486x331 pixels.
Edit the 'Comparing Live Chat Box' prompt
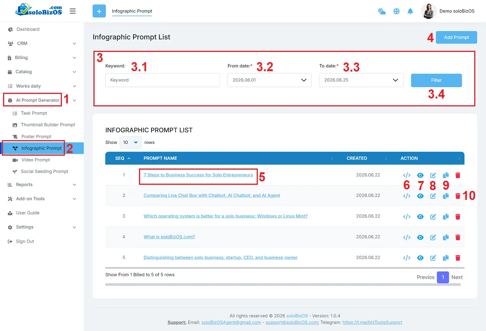[433, 196]
